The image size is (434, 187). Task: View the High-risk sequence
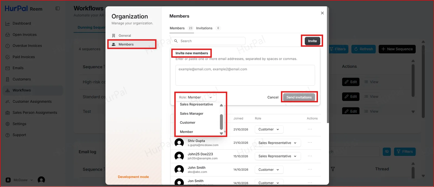371,82
